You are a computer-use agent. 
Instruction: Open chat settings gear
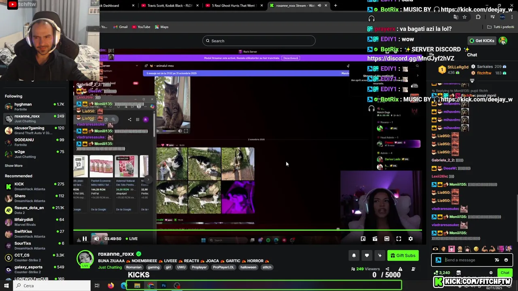491,272
